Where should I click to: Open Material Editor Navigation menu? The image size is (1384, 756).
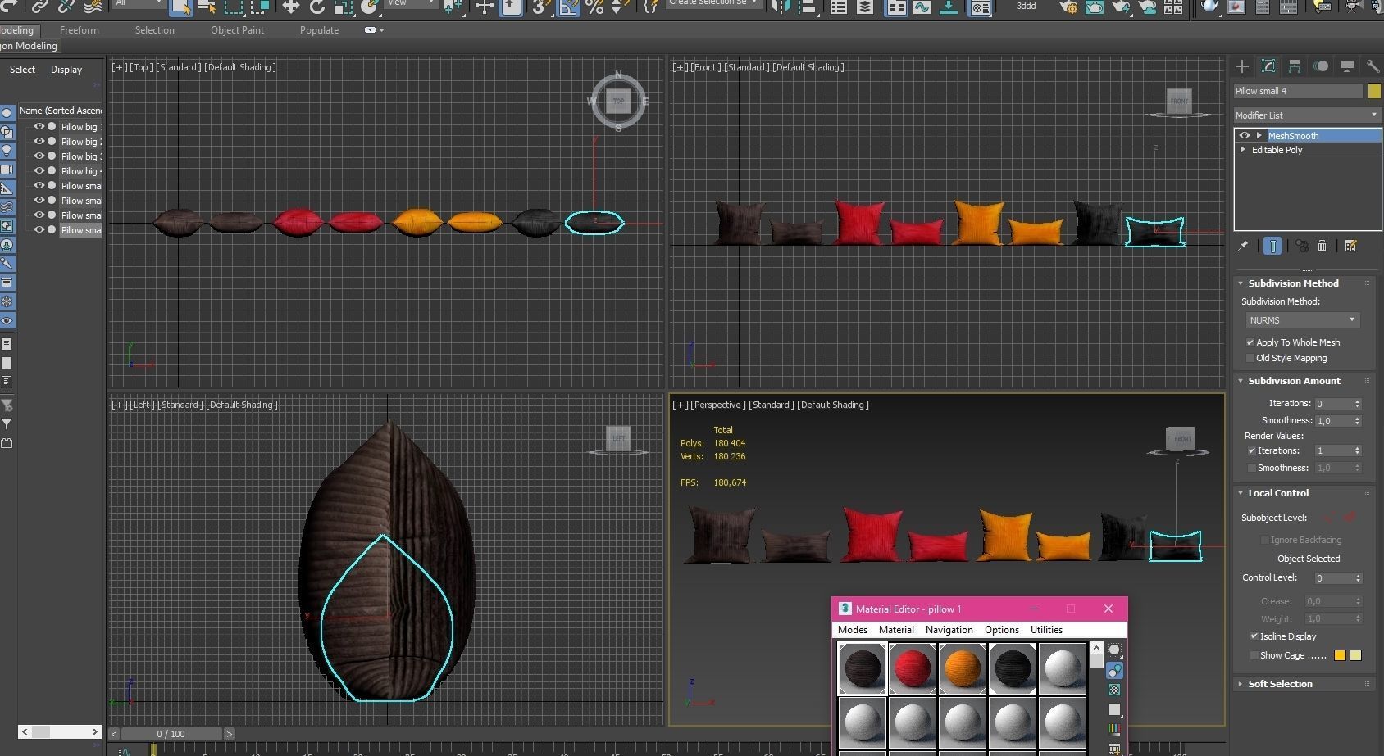click(x=949, y=630)
